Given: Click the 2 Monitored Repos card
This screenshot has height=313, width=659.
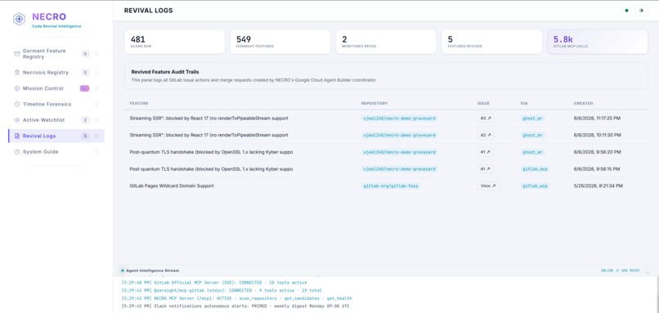Looking at the screenshot, I should tap(386, 42).
